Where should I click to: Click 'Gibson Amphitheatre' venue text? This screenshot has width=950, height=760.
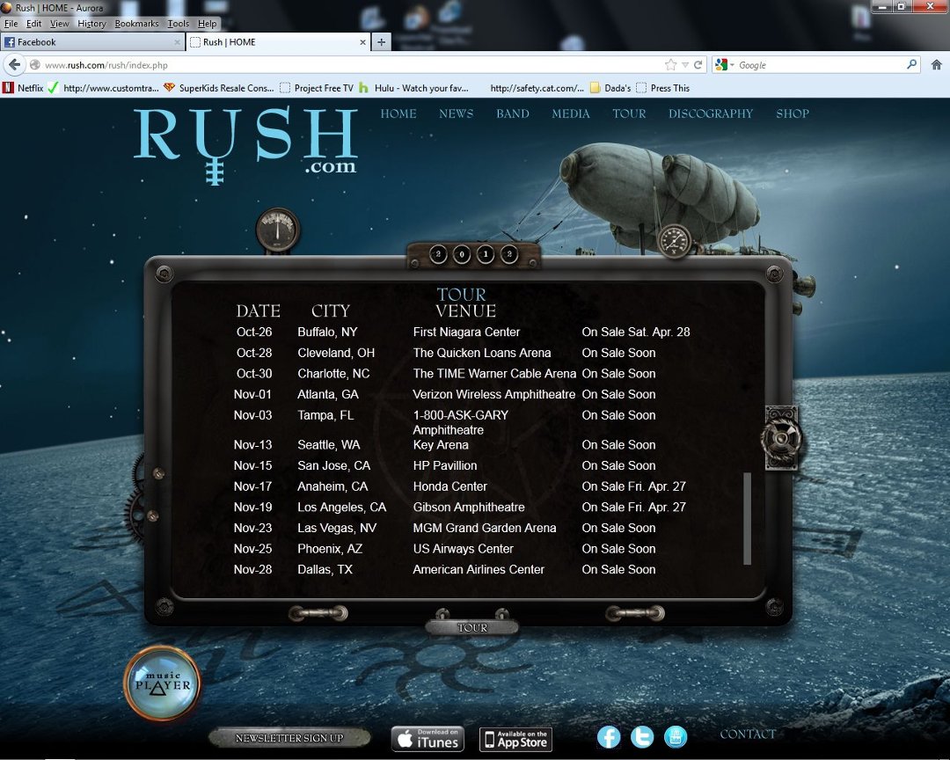click(468, 507)
